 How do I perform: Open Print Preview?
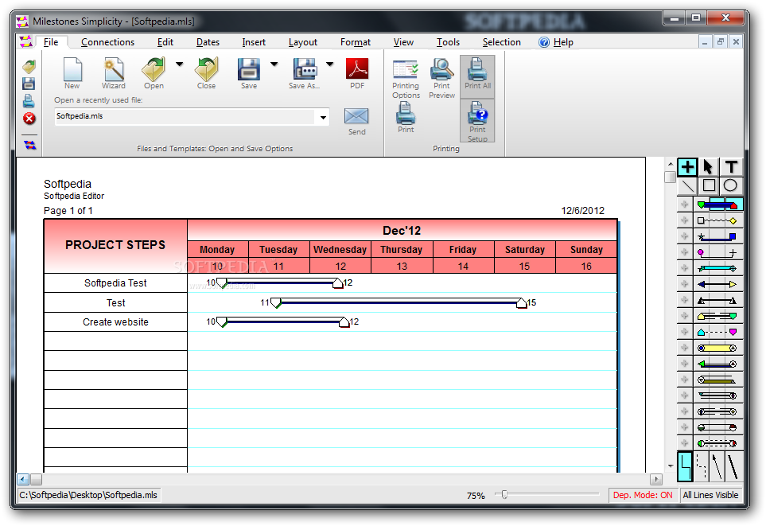[x=441, y=78]
